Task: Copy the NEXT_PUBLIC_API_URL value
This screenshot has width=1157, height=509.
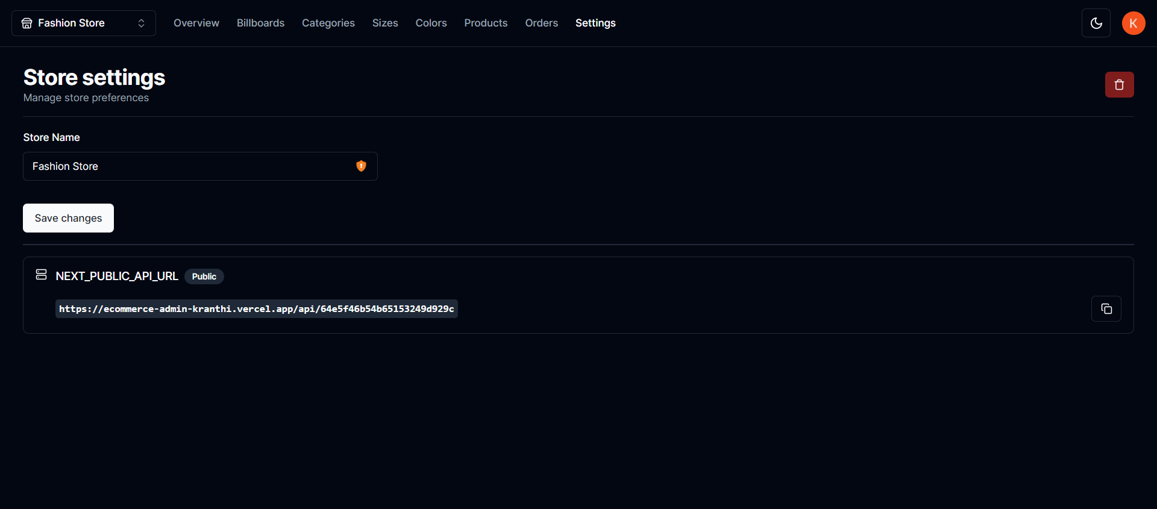Action: [1106, 309]
